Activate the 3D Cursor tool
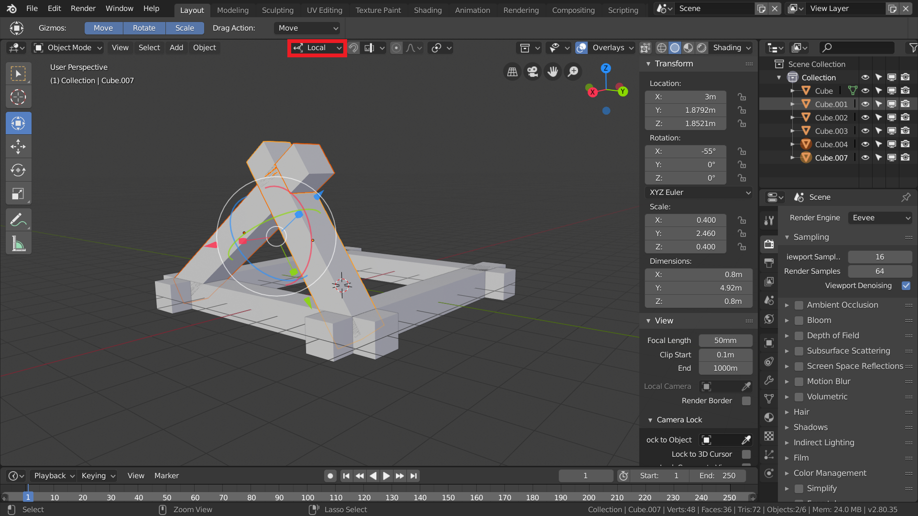Viewport: 918px width, 516px height. click(18, 97)
